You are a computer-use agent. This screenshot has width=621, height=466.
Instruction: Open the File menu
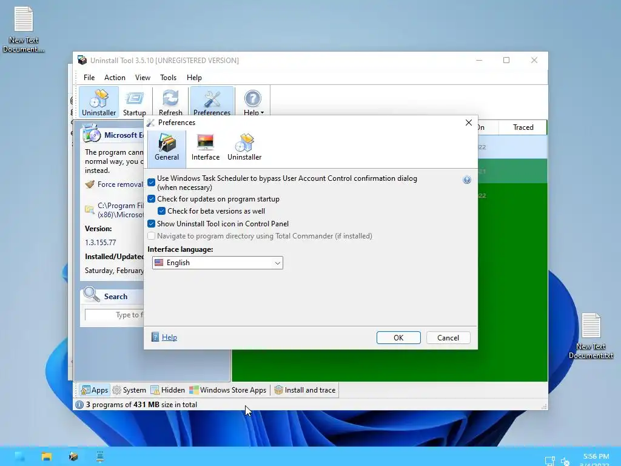(89, 78)
